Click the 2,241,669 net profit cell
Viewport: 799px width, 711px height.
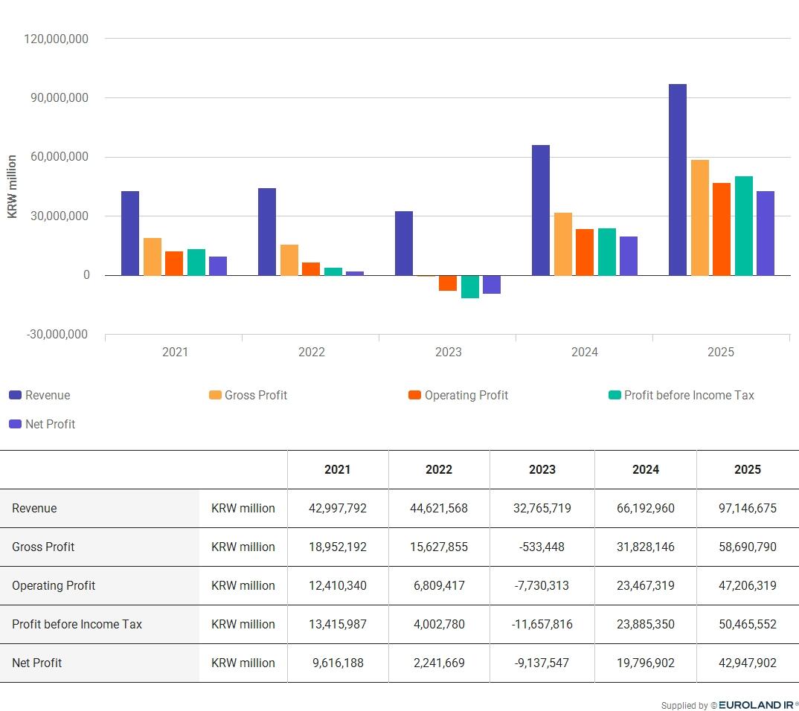(439, 663)
